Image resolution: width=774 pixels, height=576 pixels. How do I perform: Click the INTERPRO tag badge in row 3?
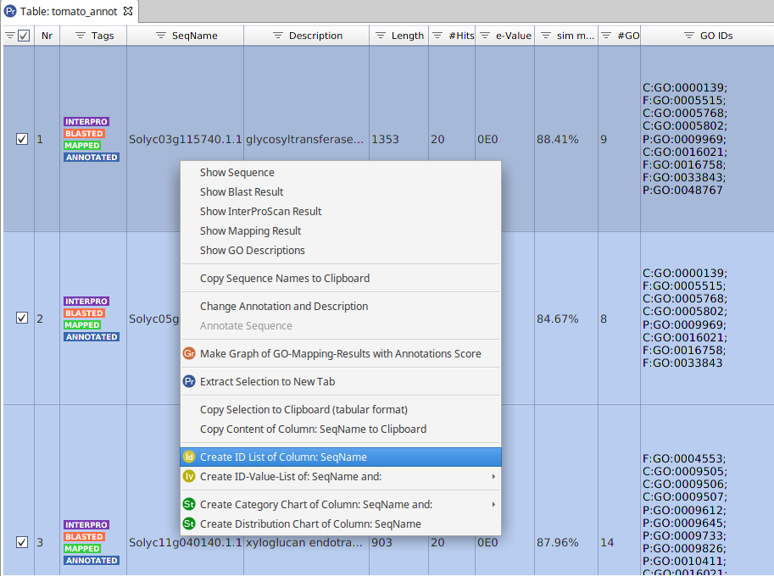pyautogui.click(x=86, y=525)
